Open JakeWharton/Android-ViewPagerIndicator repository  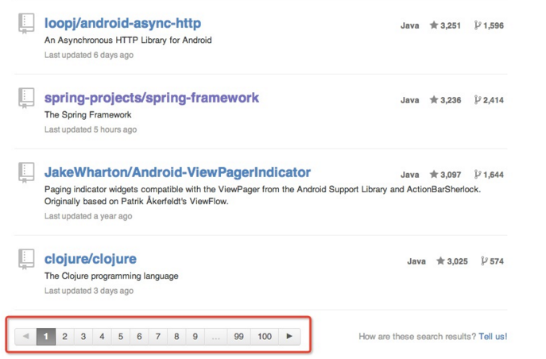point(177,172)
